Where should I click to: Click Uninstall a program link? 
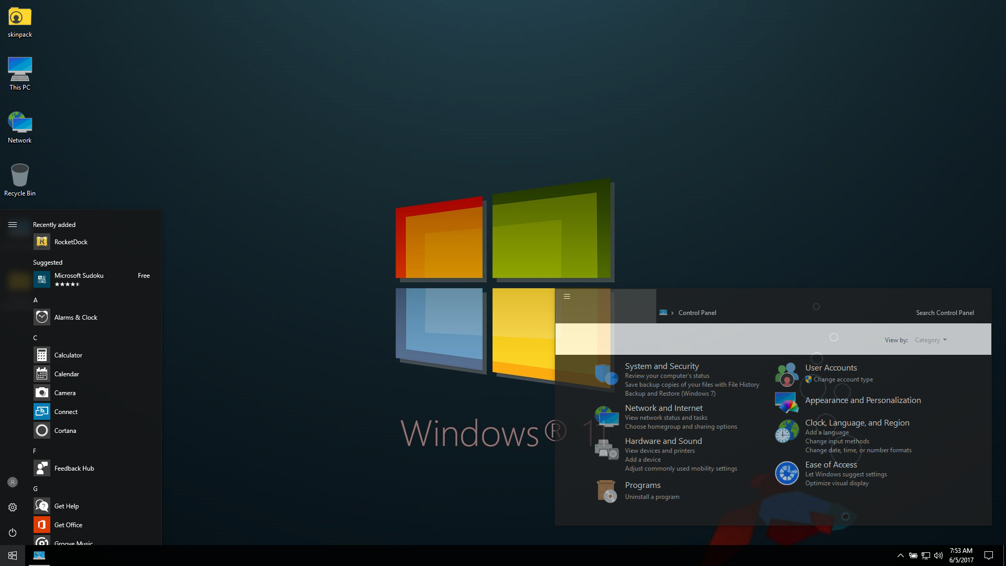tap(652, 496)
